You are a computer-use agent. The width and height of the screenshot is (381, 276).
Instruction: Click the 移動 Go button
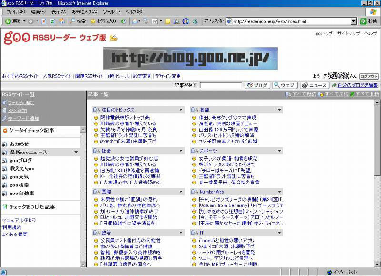click(x=369, y=21)
